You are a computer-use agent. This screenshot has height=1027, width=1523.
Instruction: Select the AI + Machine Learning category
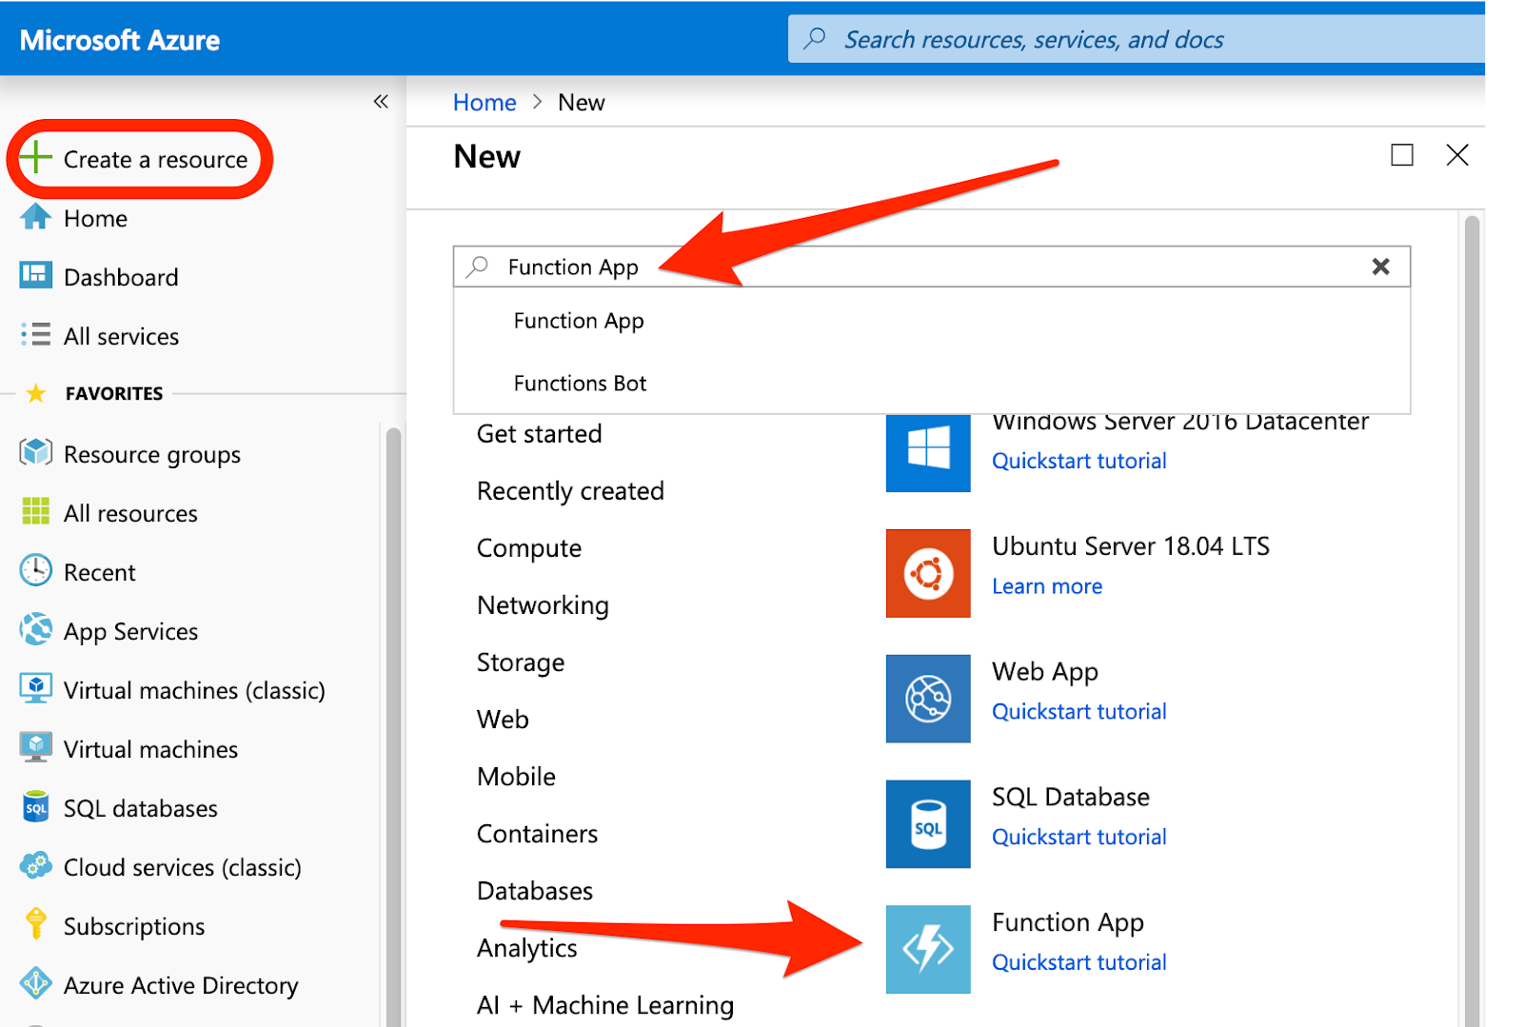click(x=605, y=1005)
